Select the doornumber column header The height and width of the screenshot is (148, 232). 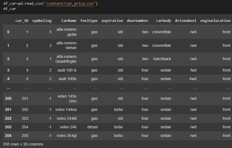[x=137, y=21]
